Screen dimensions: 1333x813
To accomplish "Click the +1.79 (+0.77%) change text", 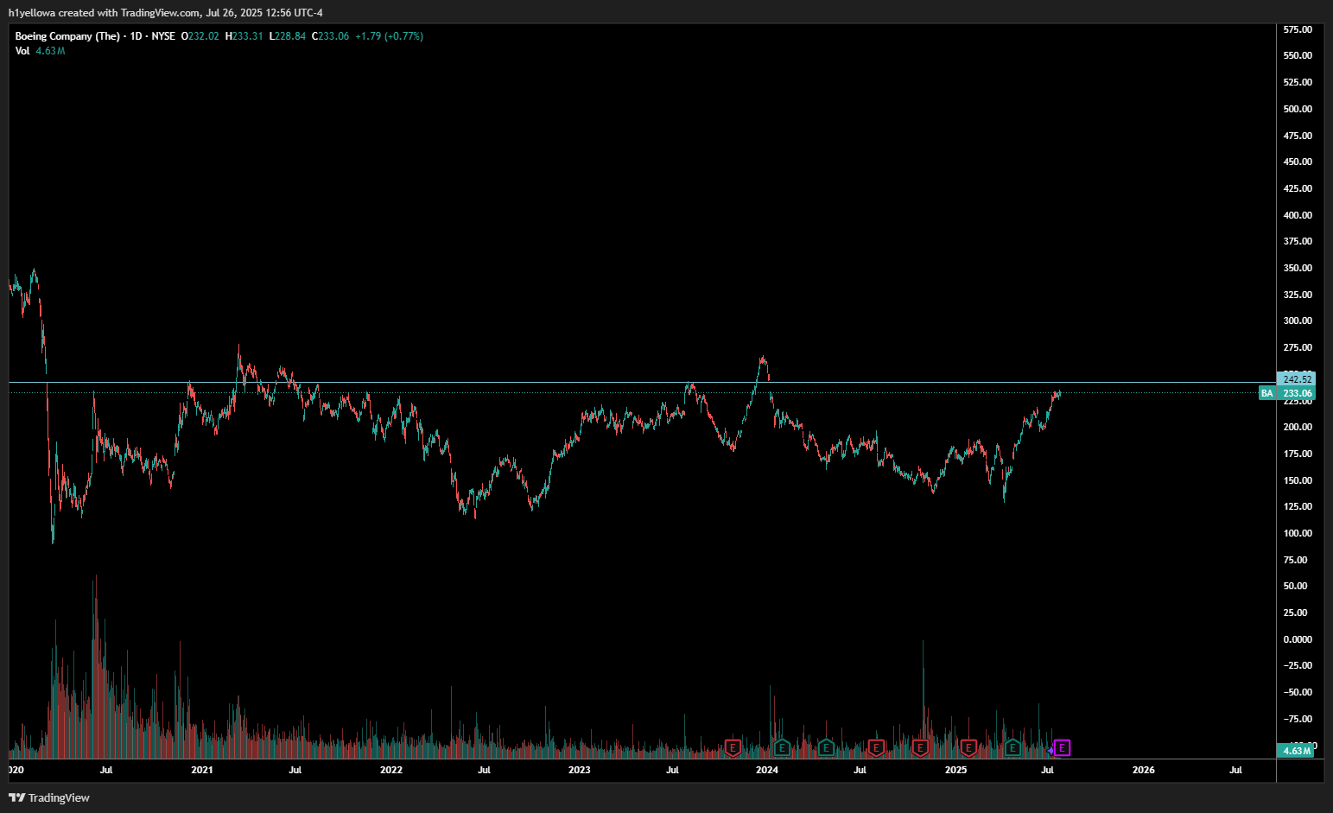I will 390,36.
